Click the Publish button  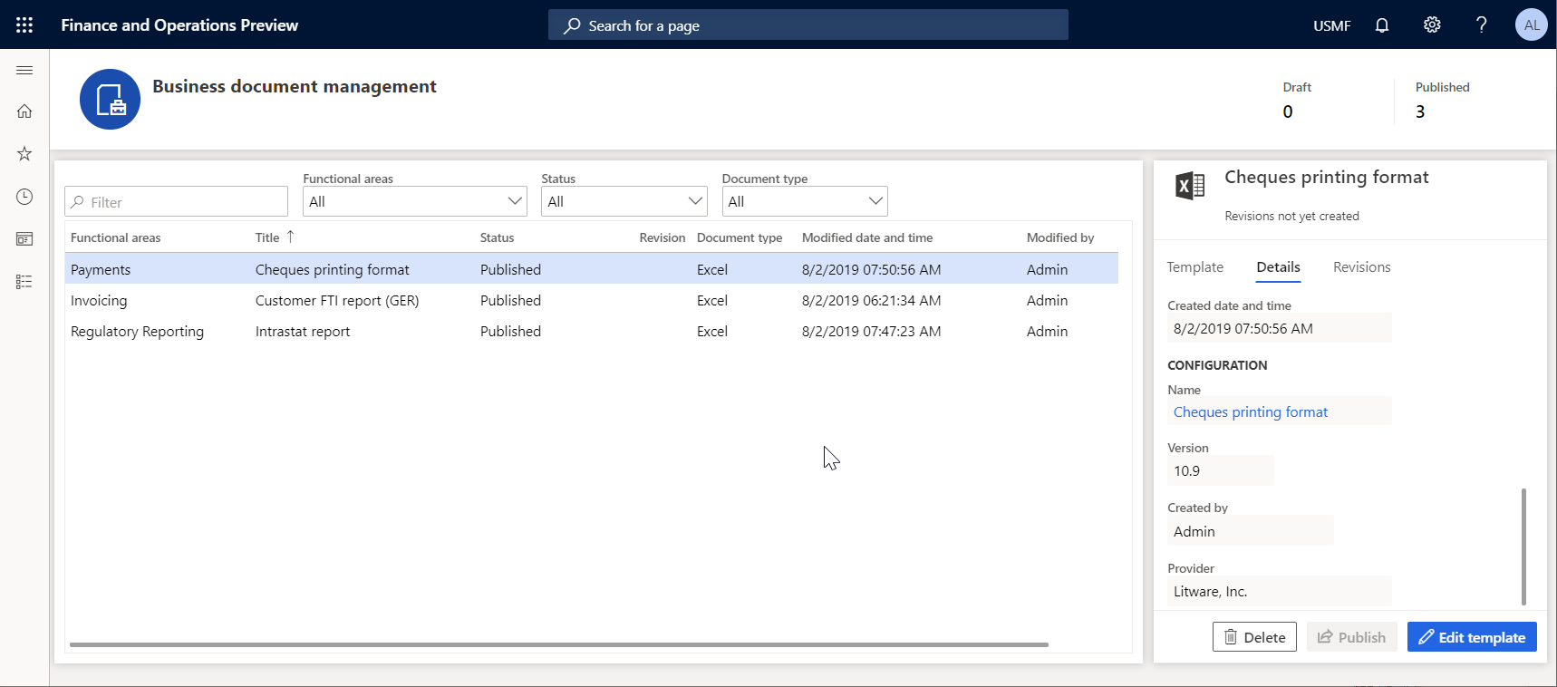1351,637
